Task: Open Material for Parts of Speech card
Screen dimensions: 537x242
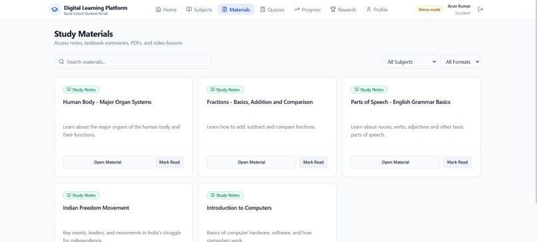Action: click(395, 162)
